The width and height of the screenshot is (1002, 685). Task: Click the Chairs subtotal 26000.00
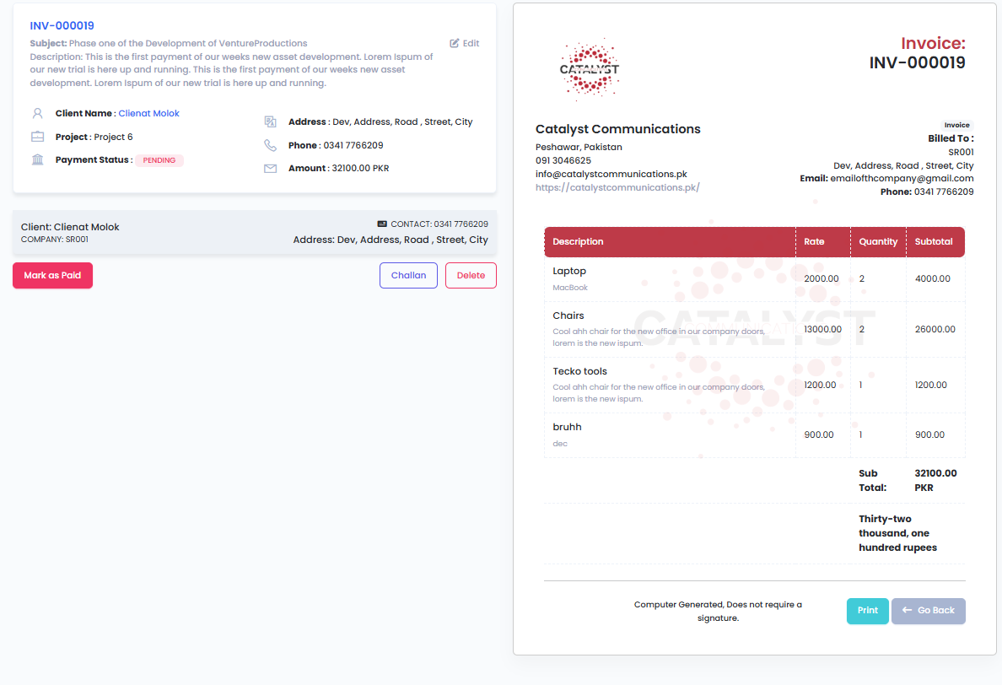point(935,329)
